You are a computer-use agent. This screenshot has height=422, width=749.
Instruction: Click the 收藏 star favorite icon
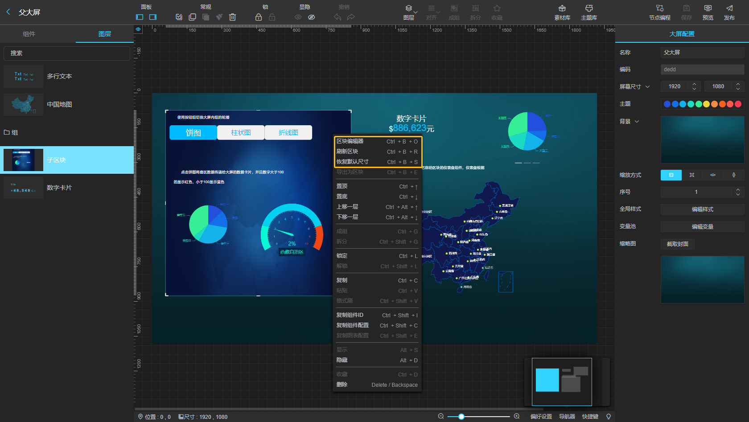[x=497, y=12]
